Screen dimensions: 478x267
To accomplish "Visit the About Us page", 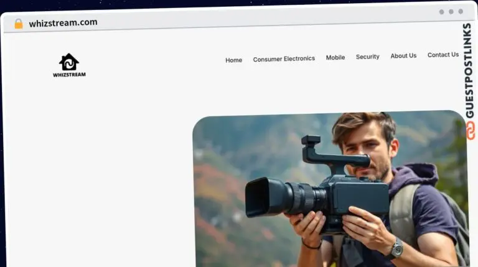I will [403, 55].
